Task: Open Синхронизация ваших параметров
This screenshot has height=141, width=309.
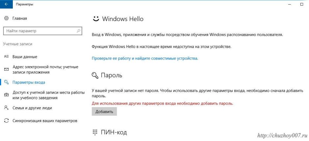Action: point(45,121)
